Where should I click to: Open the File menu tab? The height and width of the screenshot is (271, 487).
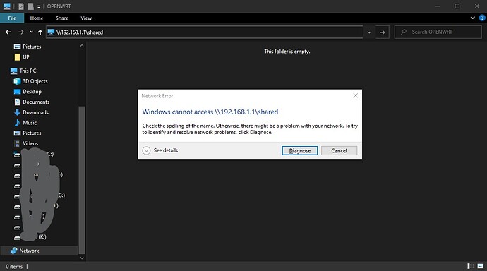[x=12, y=18]
